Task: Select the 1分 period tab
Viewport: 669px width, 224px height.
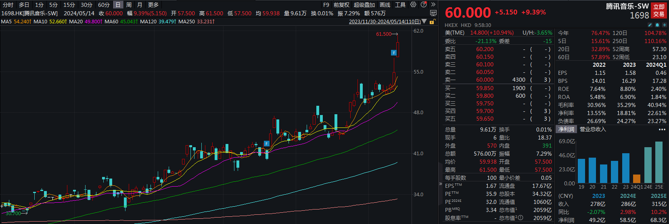Action: 39,5
